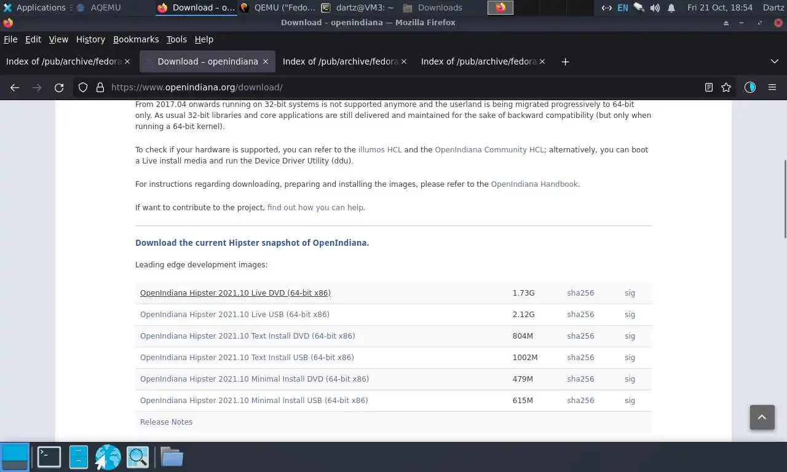This screenshot has height=472, width=787.
Task: Open a new tab with plus button
Action: [x=565, y=61]
